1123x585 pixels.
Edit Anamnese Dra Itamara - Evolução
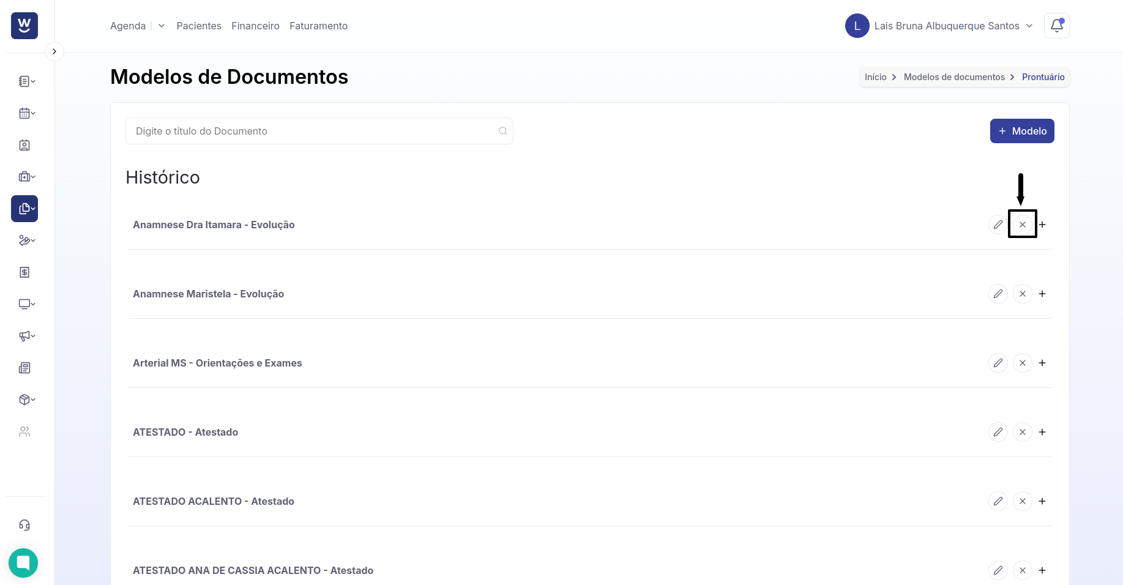(x=998, y=225)
